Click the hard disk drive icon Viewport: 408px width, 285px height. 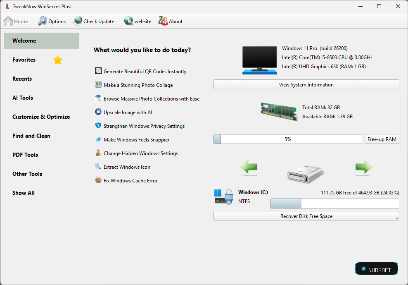pyautogui.click(x=305, y=174)
